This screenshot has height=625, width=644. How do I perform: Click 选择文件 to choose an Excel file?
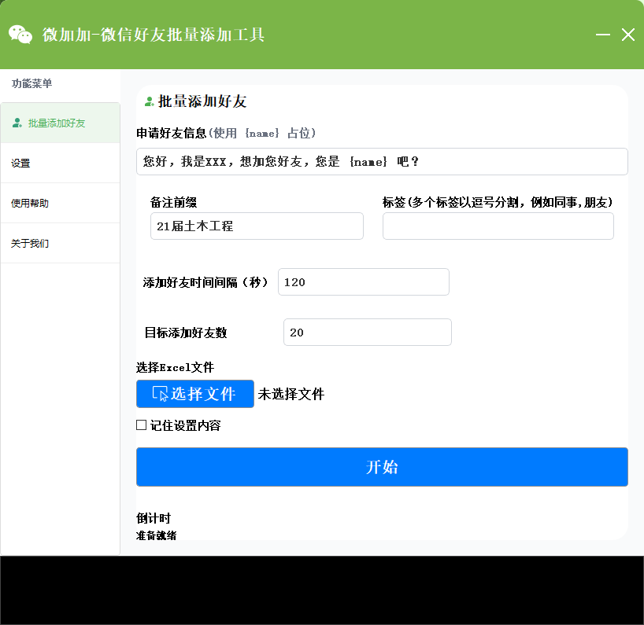click(194, 394)
